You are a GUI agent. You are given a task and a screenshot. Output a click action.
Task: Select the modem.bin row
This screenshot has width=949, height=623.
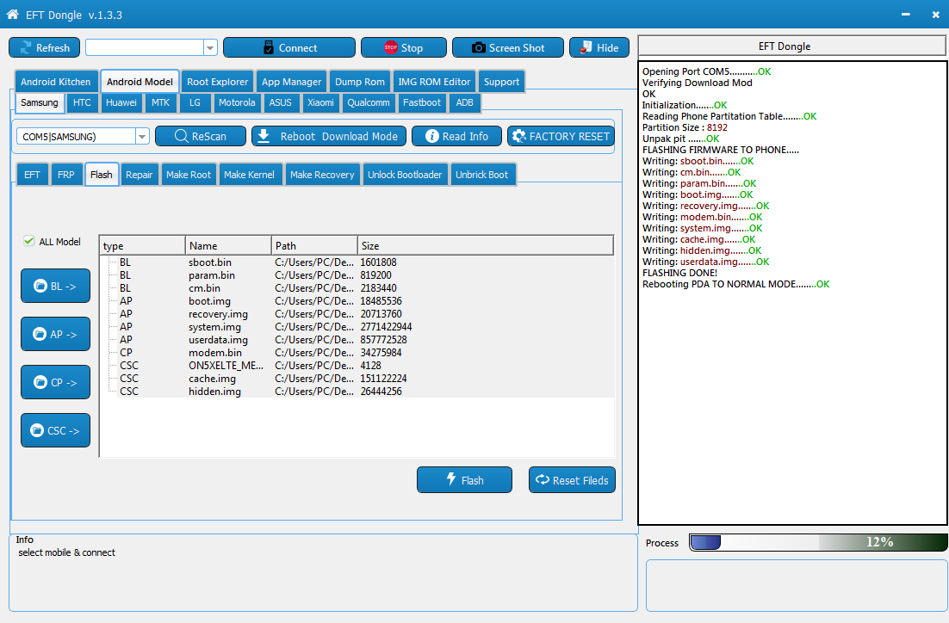pos(357,353)
